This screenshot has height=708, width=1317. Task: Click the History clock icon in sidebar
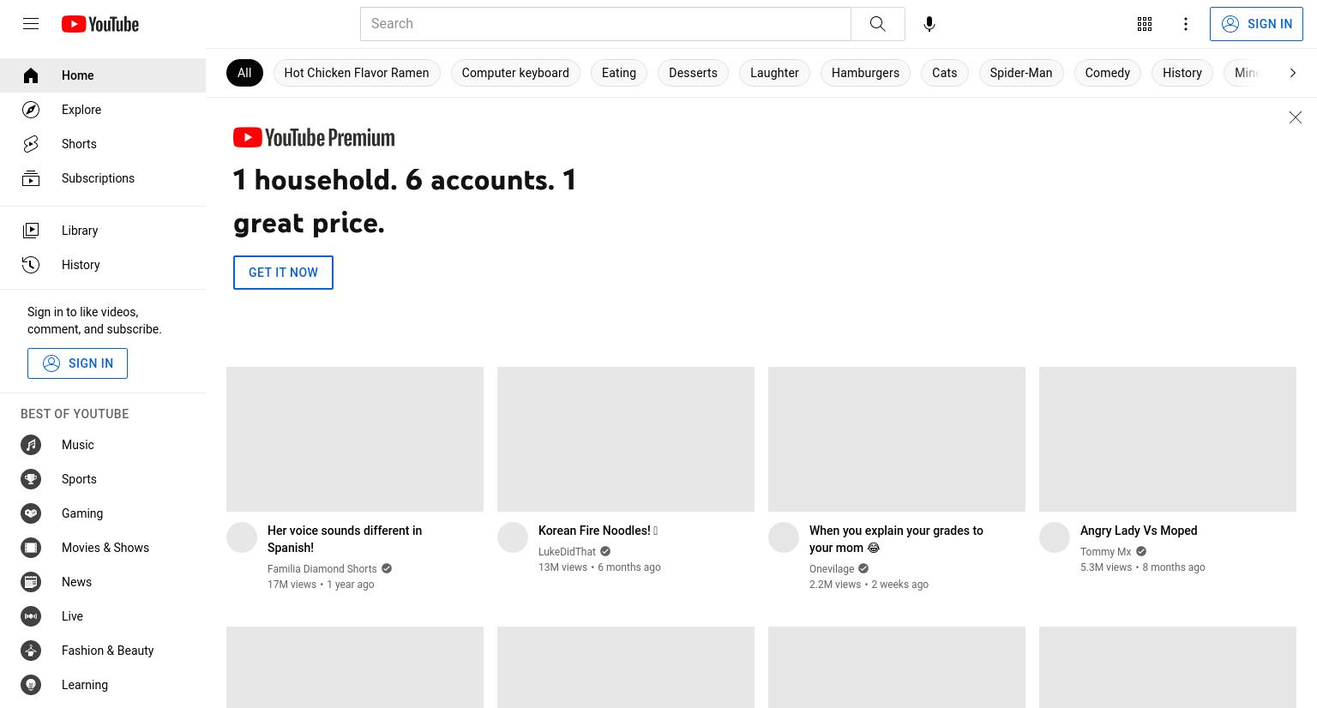[31, 265]
